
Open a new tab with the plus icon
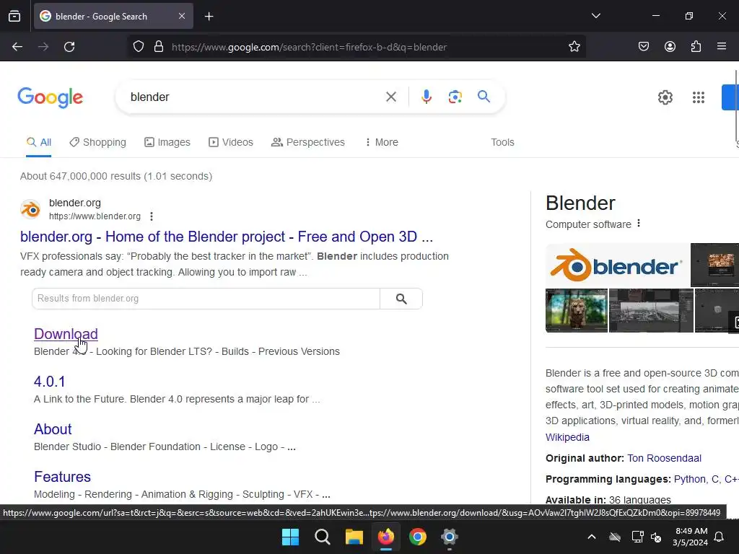[x=209, y=17]
